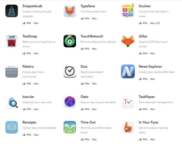Click the Paletro gray window thumbnail
The image size is (182, 146).
click(12, 71)
